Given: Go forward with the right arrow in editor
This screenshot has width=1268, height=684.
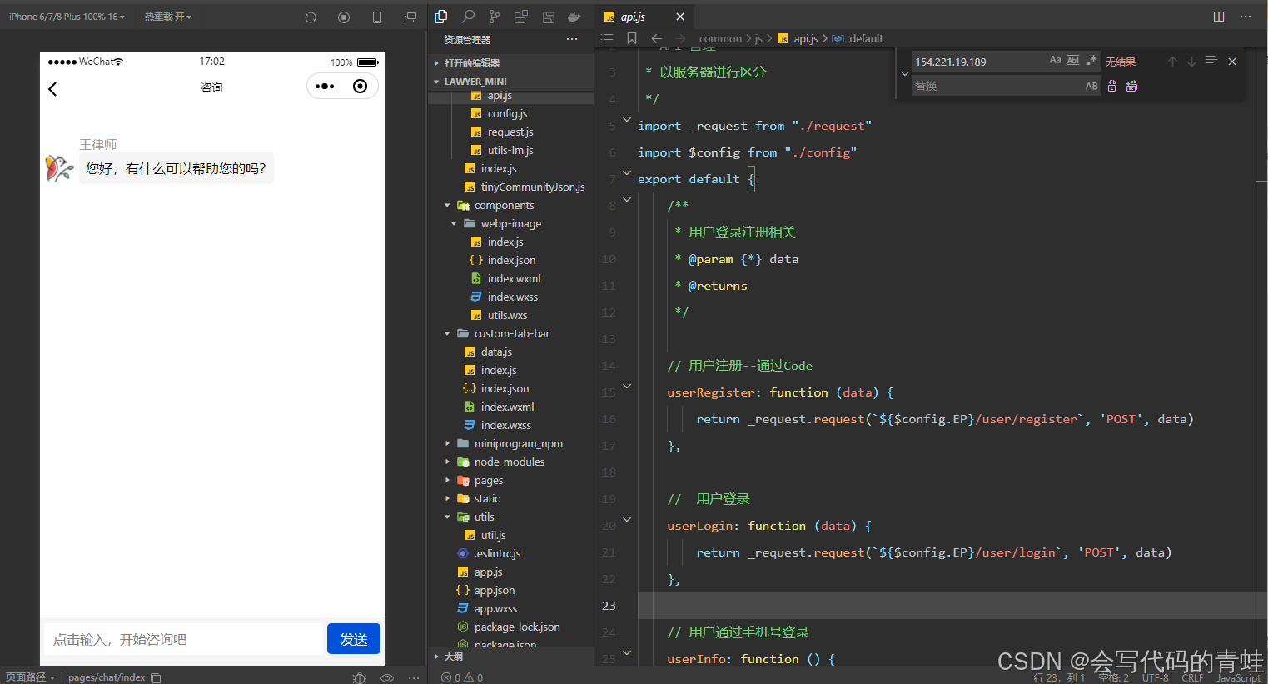Looking at the screenshot, I should click(x=680, y=38).
